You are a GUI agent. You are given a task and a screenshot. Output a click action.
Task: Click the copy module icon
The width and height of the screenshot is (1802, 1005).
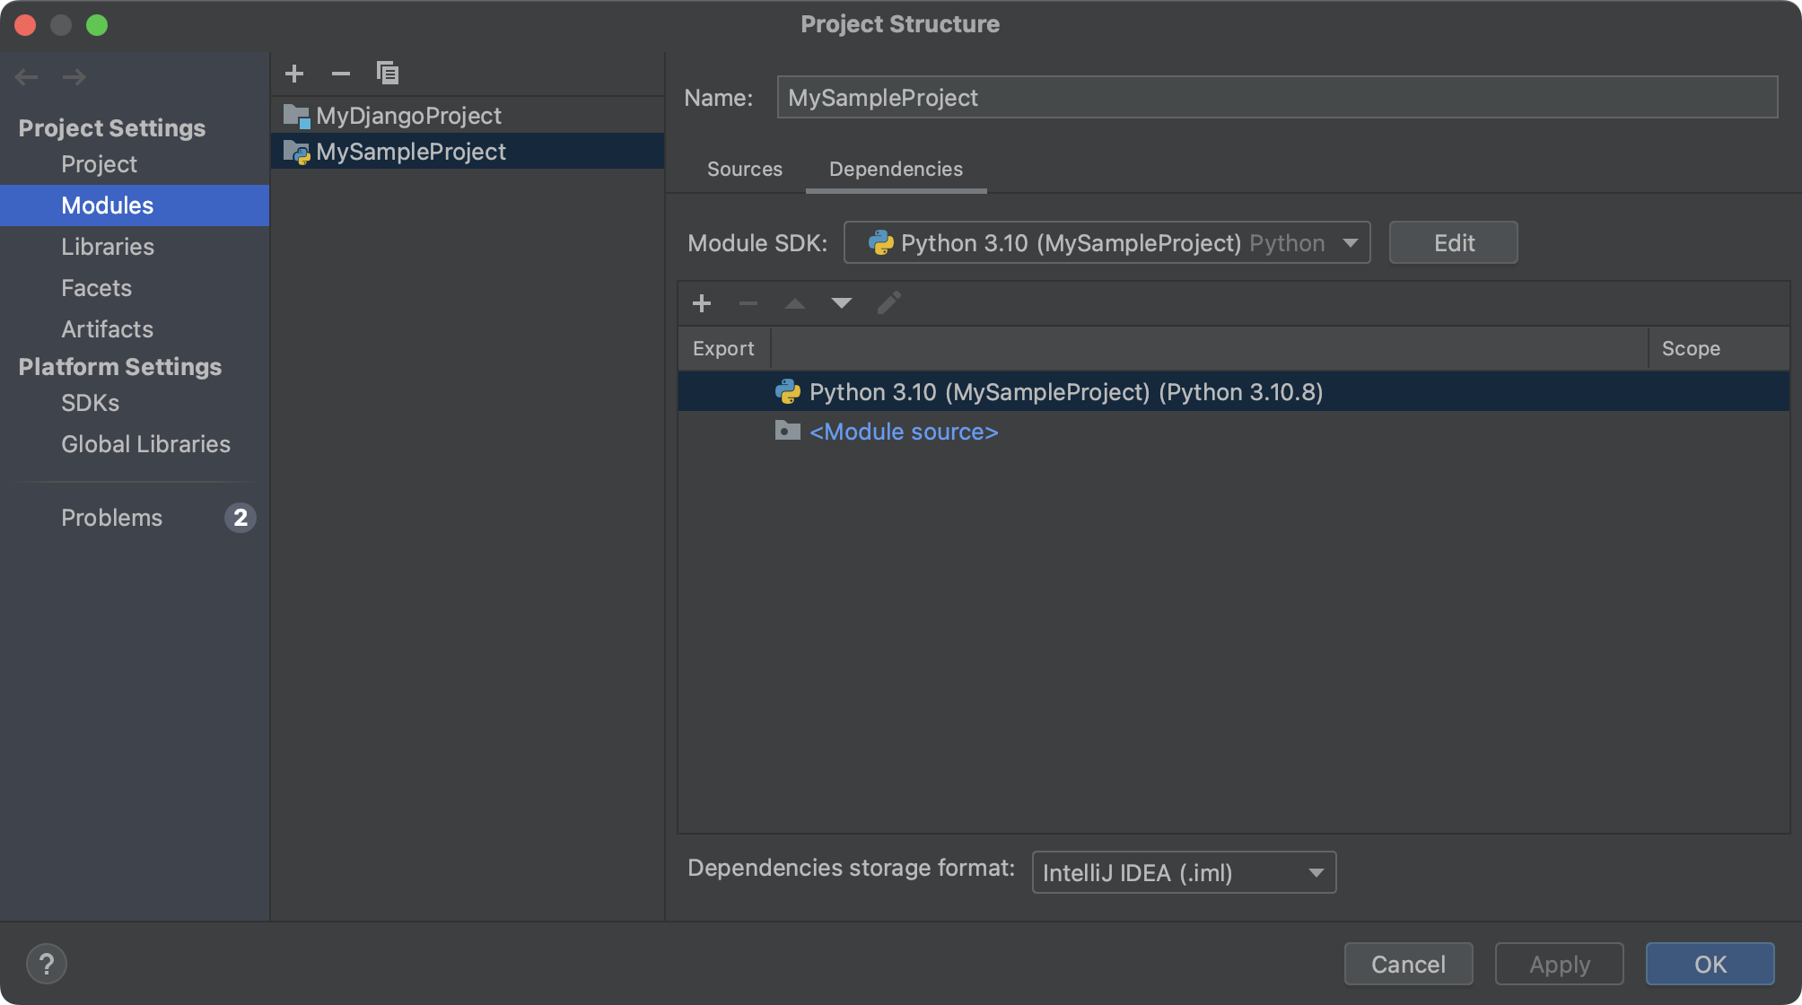(x=388, y=74)
